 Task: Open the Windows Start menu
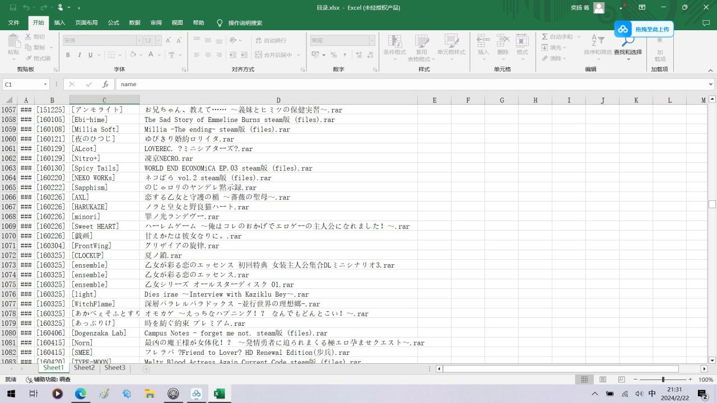(x=11, y=393)
